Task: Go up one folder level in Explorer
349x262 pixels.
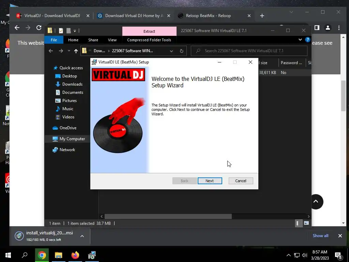Action: tap(76, 51)
